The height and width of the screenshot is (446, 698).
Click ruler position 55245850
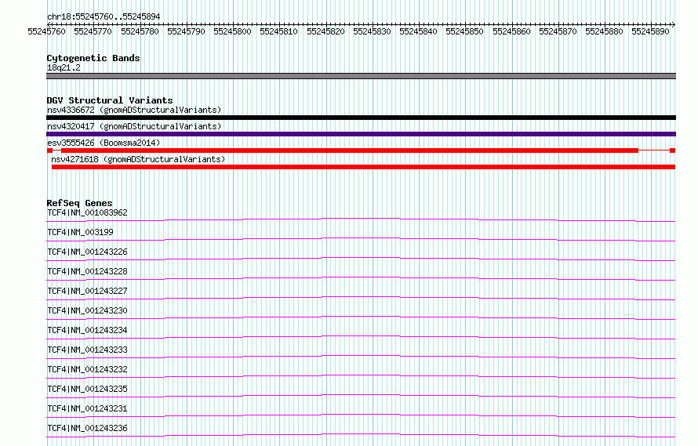pos(465,31)
